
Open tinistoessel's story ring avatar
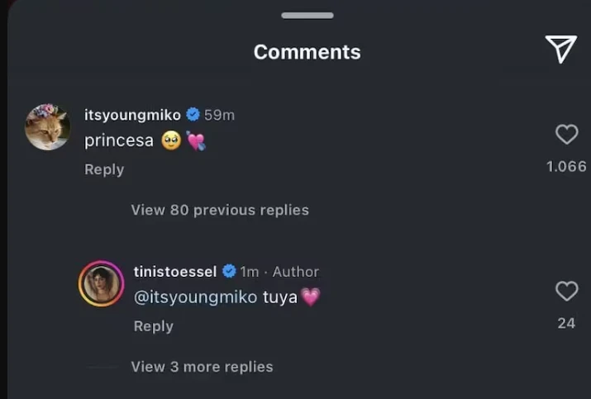[x=102, y=285]
